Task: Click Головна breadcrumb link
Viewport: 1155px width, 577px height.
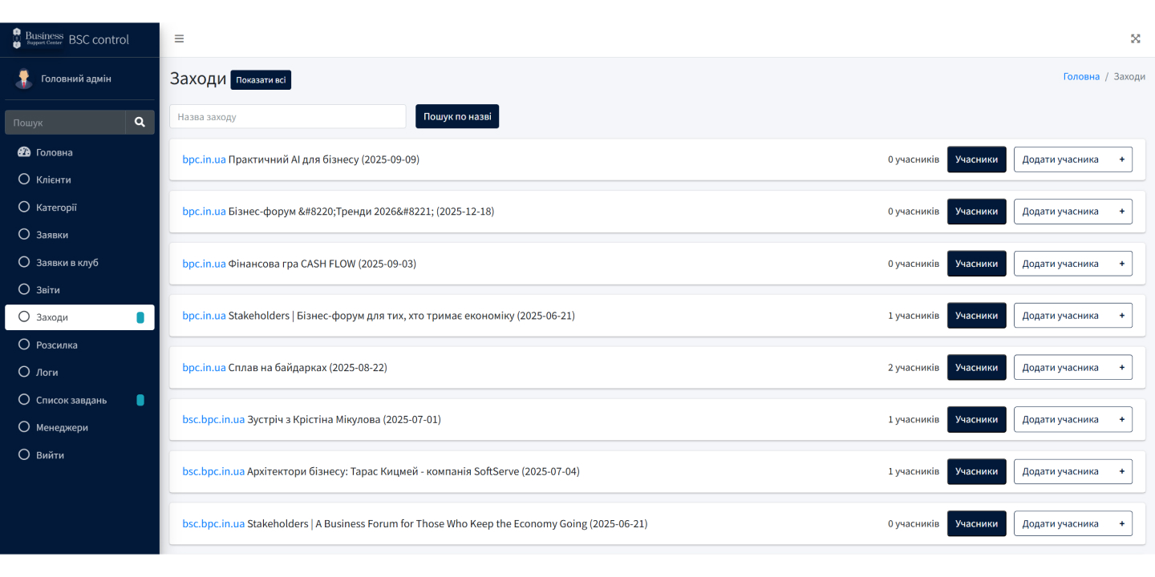Action: 1081,76
